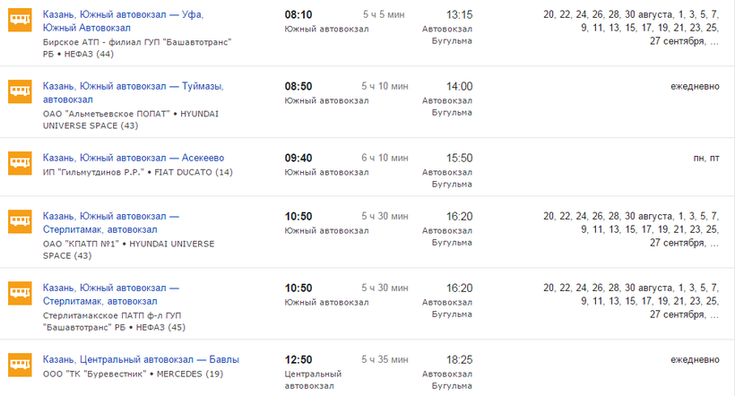
Task: Click the 18:25 arrival time
Action: (x=459, y=359)
